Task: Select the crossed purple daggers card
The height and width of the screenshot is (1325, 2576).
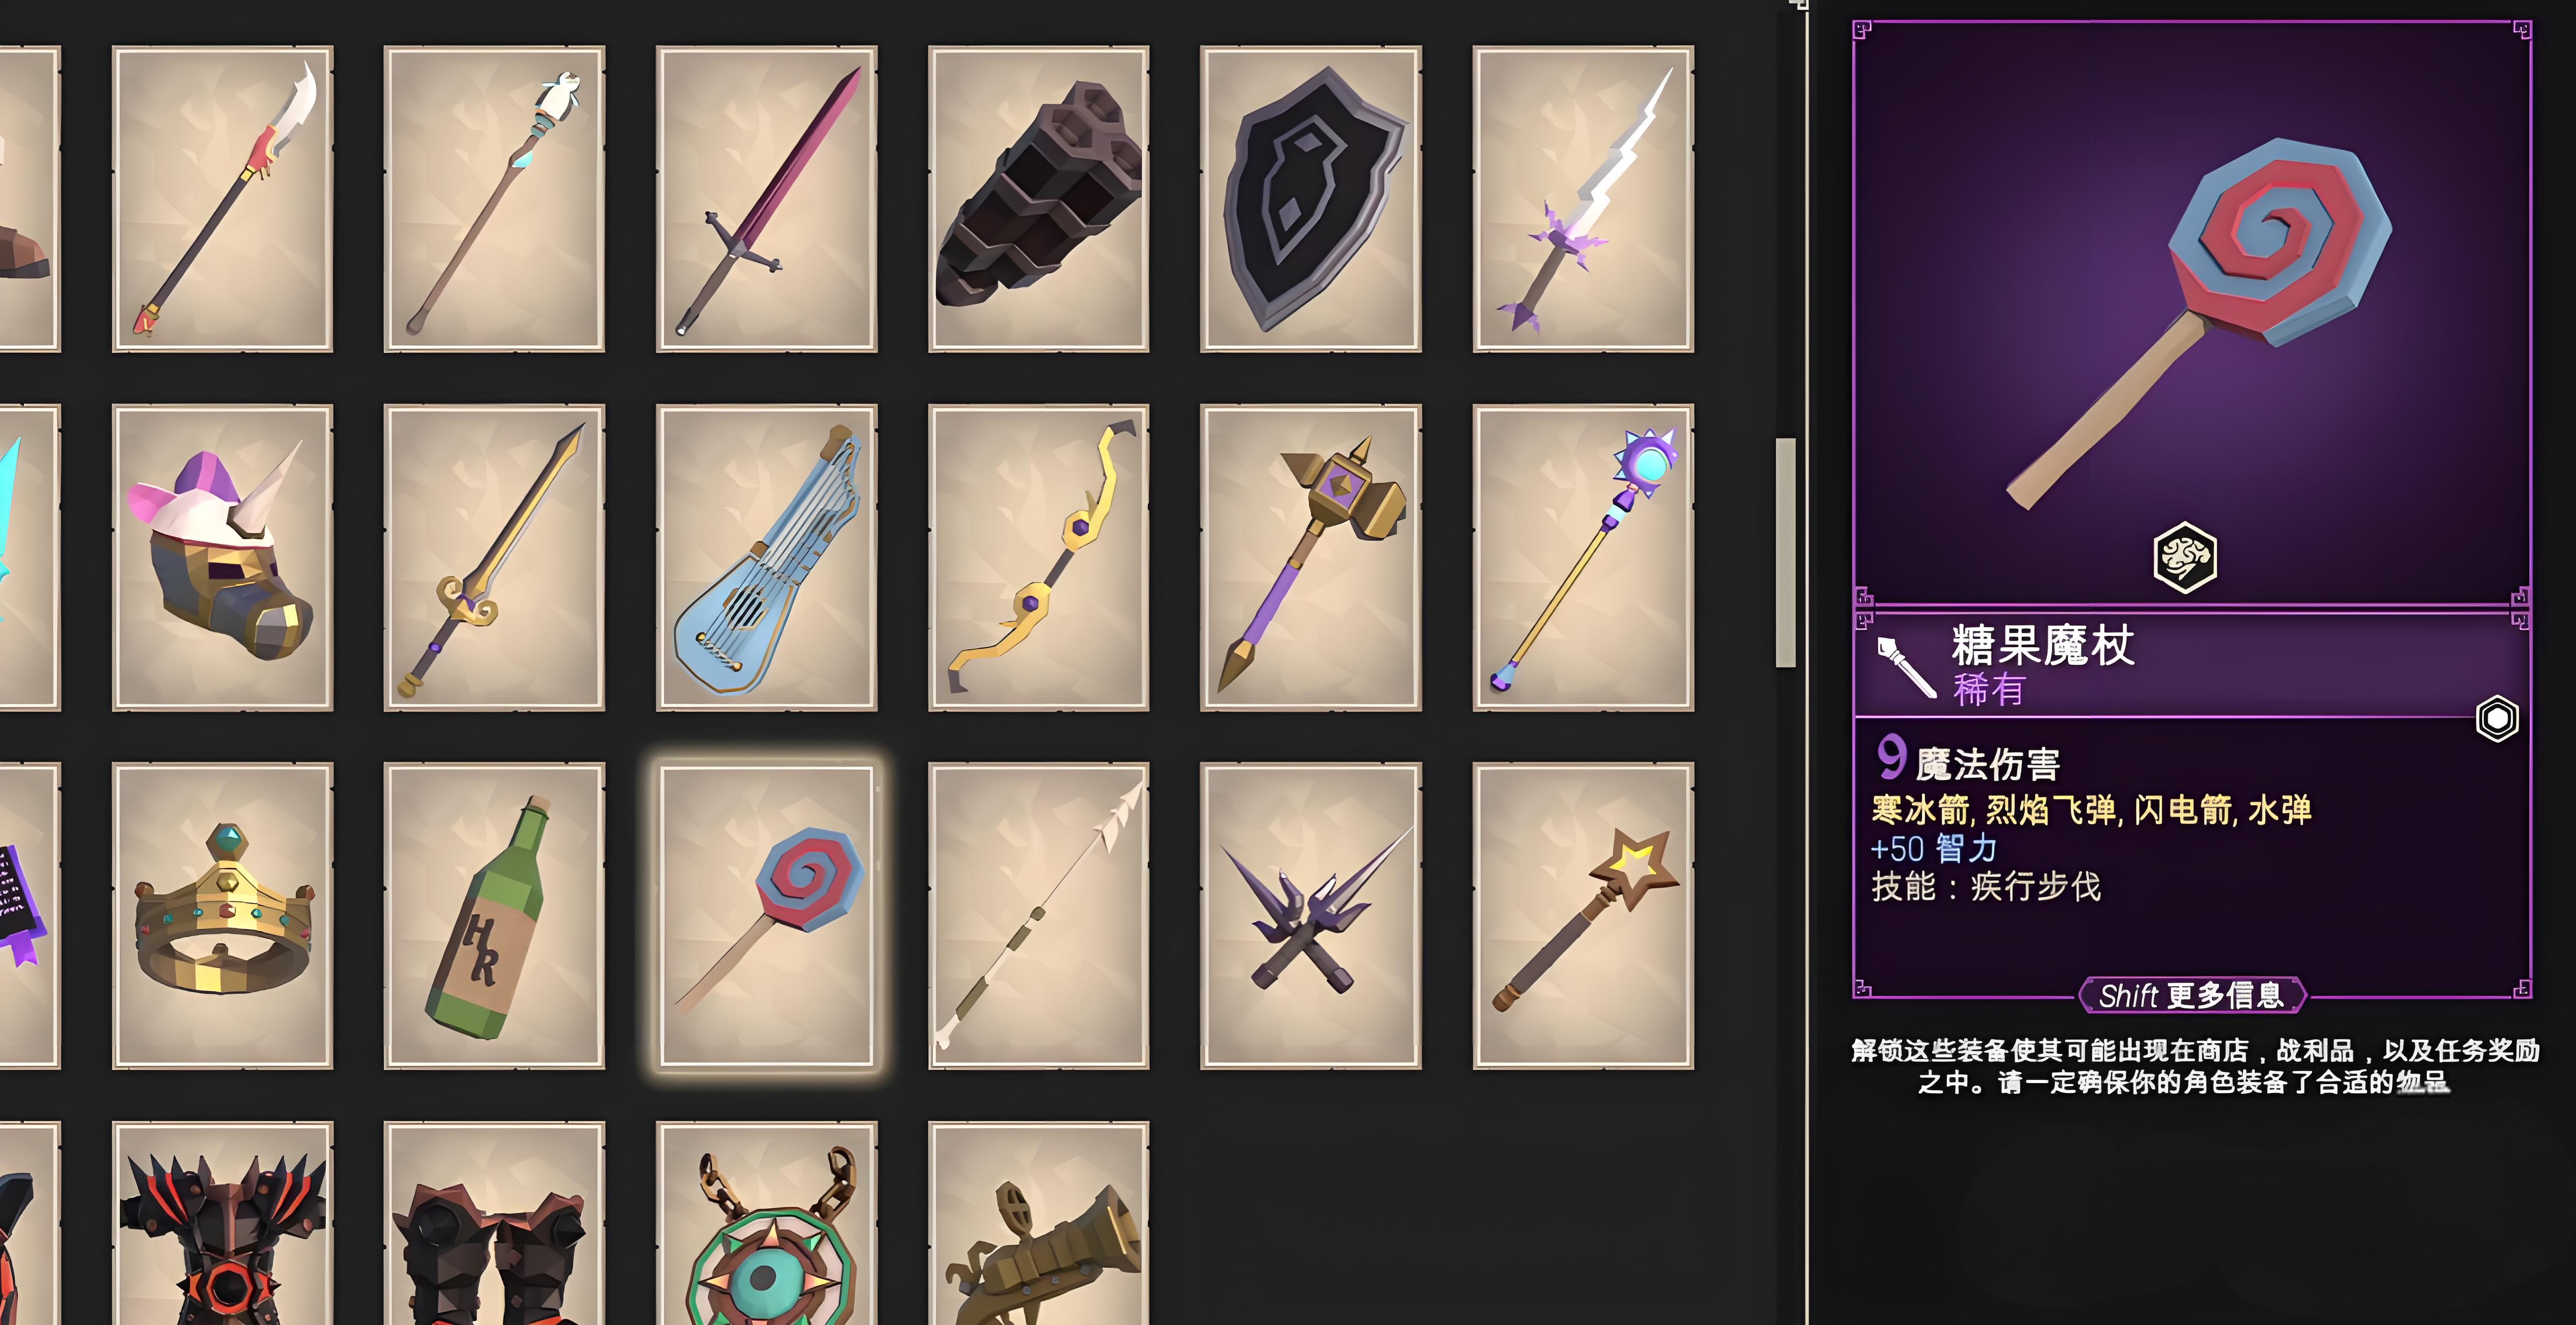Action: point(1310,916)
